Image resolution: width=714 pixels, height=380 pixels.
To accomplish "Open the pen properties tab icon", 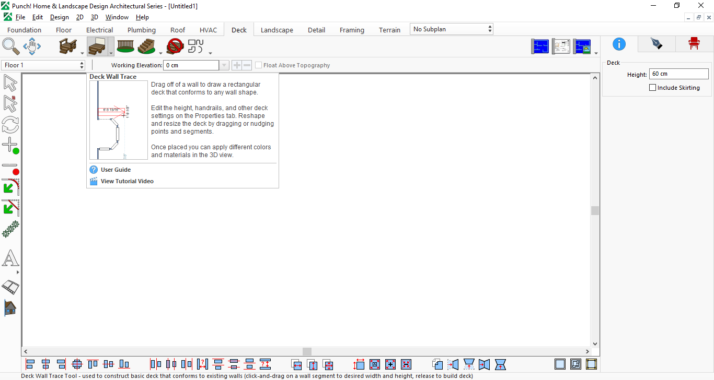I will [657, 43].
